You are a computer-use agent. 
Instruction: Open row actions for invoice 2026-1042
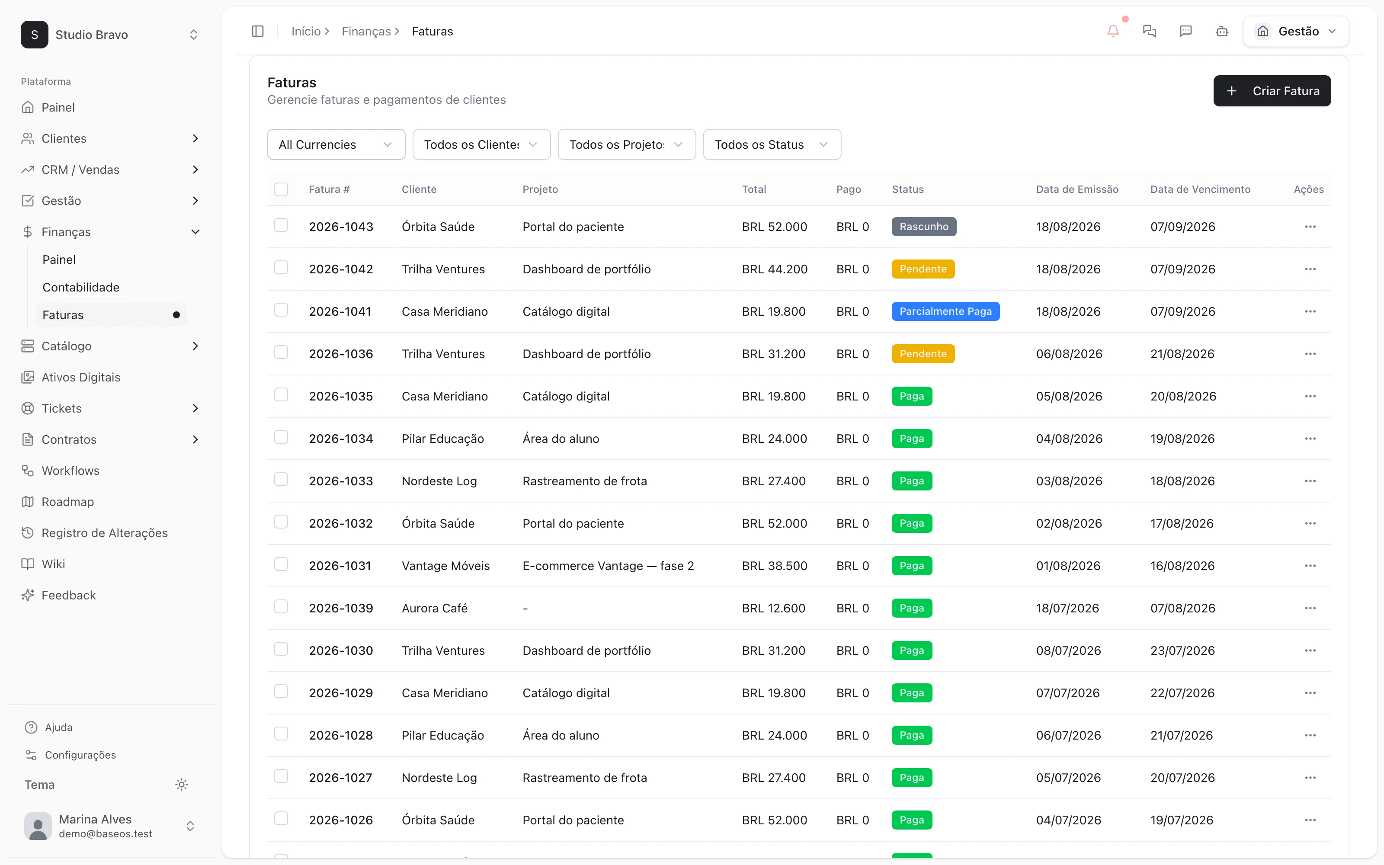1310,269
